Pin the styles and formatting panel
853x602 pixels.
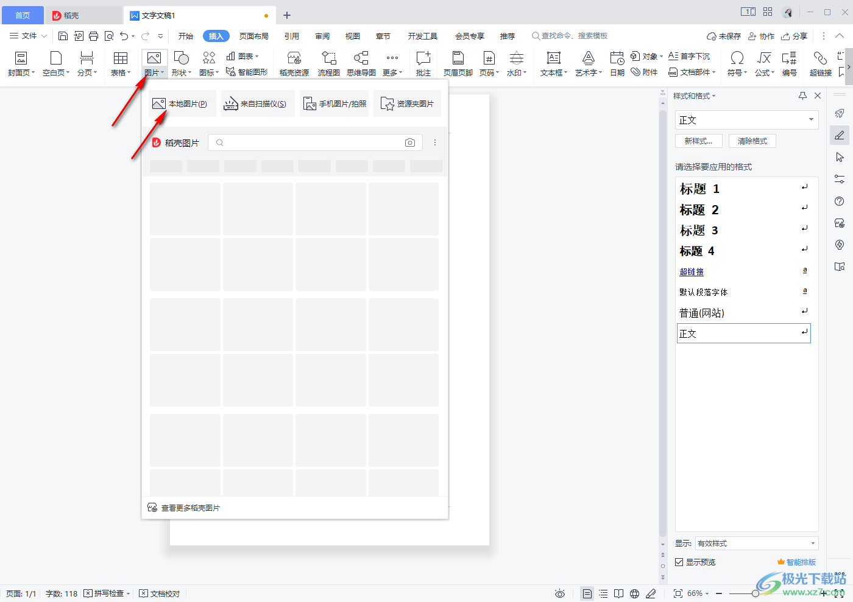pyautogui.click(x=802, y=96)
